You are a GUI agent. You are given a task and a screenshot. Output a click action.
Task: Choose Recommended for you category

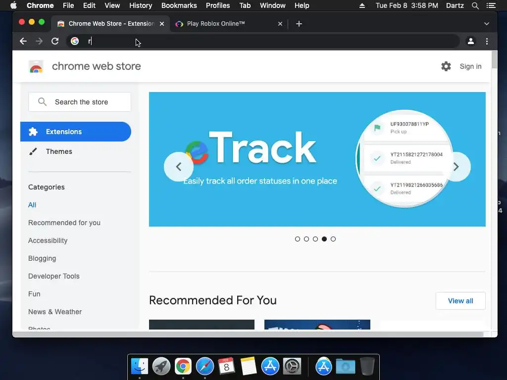tap(64, 223)
